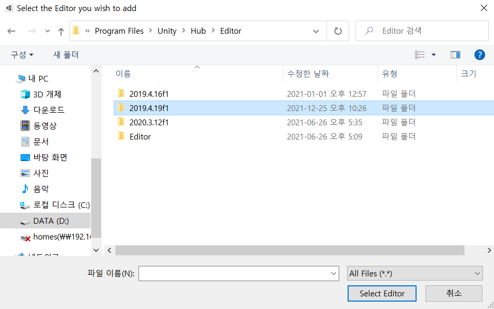The height and width of the screenshot is (309, 494).
Task: Open DATA (D:) drive
Action: 51,221
